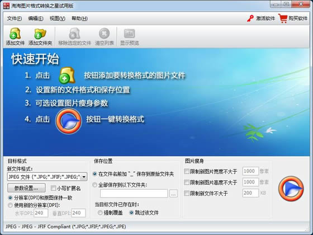The image size is (313, 235).
Task: Click the save folder path input field
Action: (x=134, y=194)
